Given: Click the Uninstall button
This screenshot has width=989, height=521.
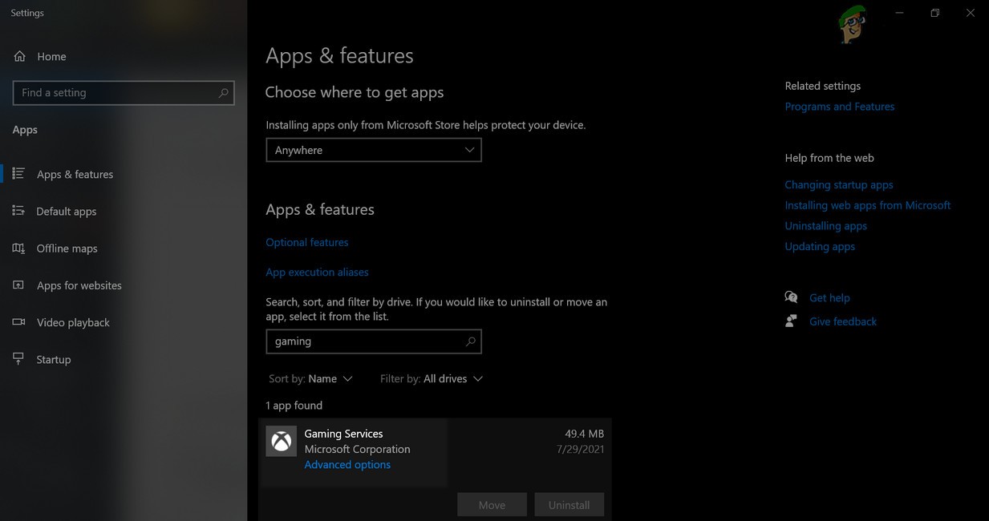Looking at the screenshot, I should [x=569, y=504].
